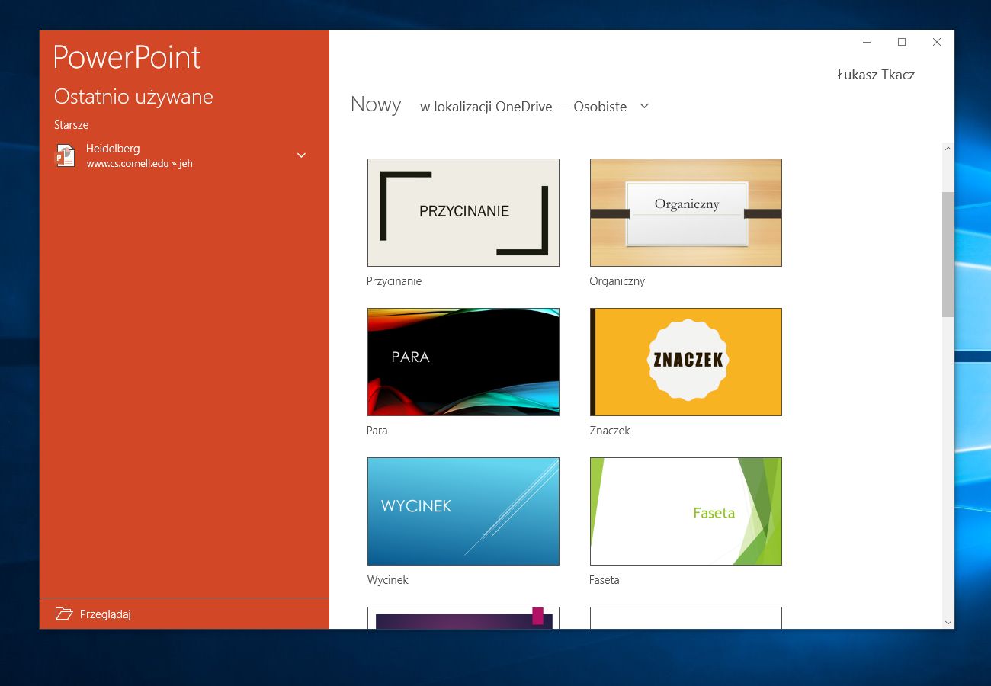This screenshot has width=991, height=686.
Task: Minimize the PowerPoint window
Action: pyautogui.click(x=866, y=42)
